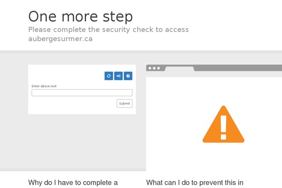Select the tab shape in the browser illustration
The image size is (282, 188).
click(x=179, y=69)
